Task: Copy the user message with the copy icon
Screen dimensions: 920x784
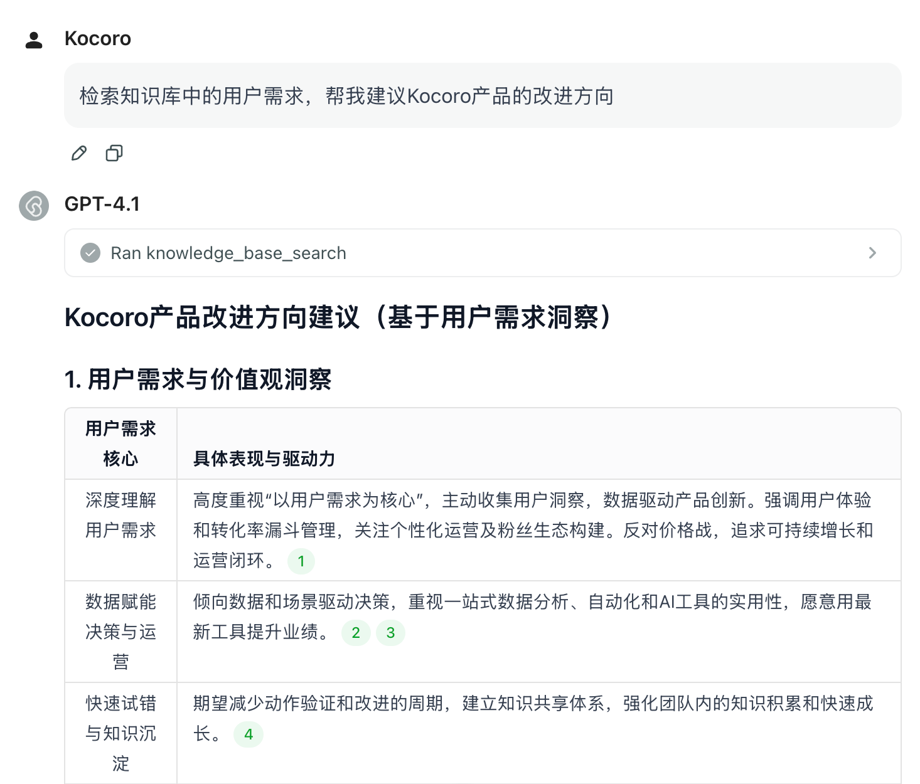Action: [x=114, y=153]
